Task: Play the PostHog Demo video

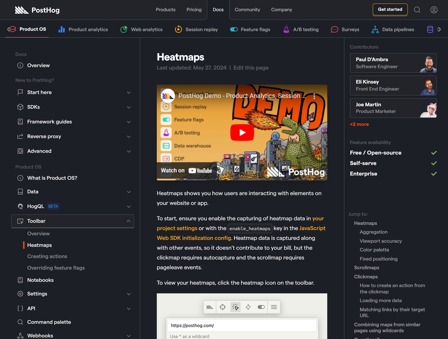Action: point(242,133)
